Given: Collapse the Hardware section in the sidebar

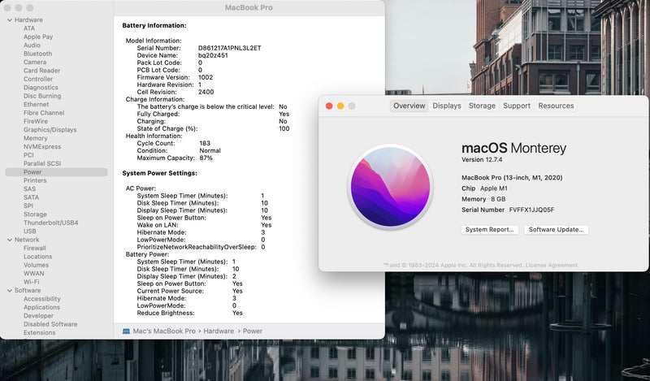Looking at the screenshot, I should pyautogui.click(x=8, y=19).
